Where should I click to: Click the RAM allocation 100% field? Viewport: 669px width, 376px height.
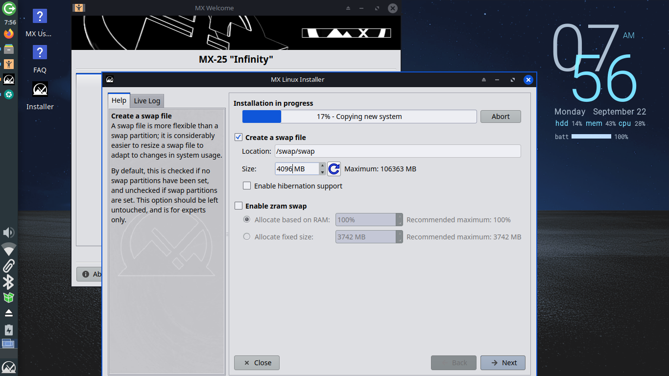click(366, 220)
